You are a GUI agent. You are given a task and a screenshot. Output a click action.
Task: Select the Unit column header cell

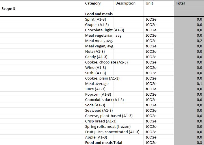159,3
